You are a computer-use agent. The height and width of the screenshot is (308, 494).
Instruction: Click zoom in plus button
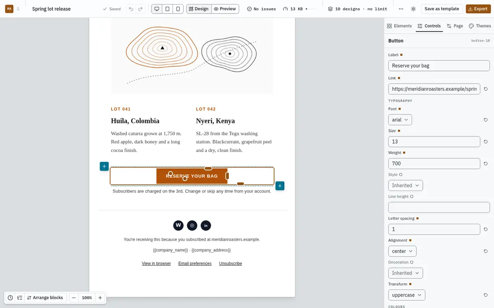pos(100,298)
